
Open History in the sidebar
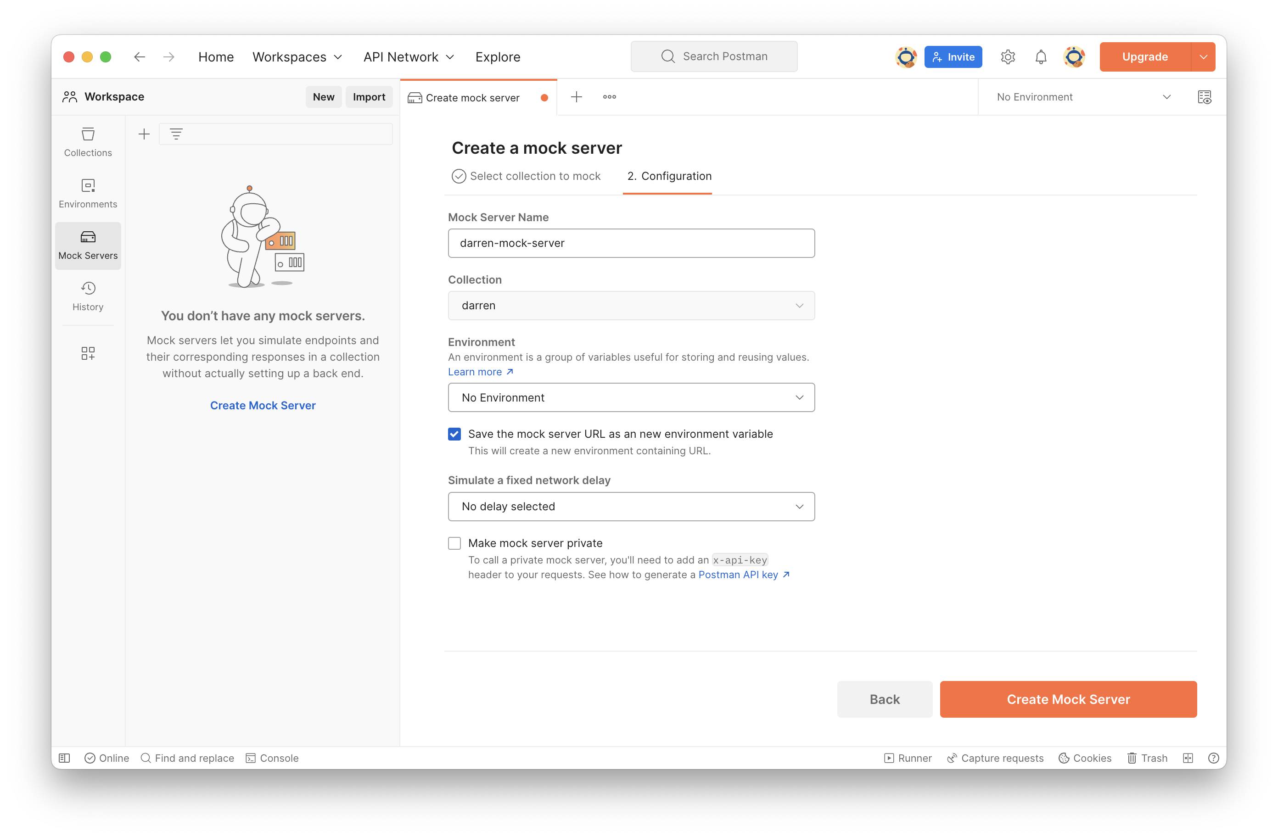(88, 296)
